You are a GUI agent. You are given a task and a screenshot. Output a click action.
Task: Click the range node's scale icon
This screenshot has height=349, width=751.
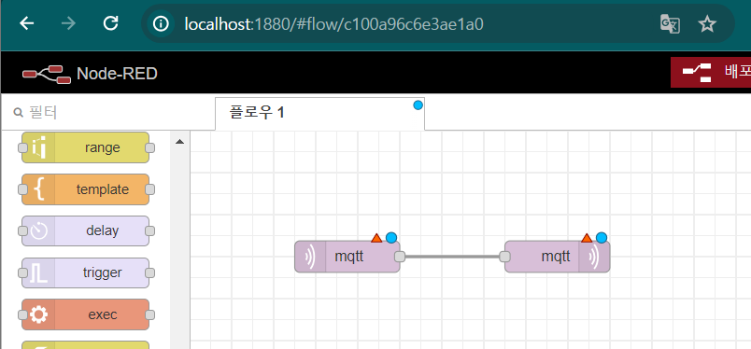point(39,147)
